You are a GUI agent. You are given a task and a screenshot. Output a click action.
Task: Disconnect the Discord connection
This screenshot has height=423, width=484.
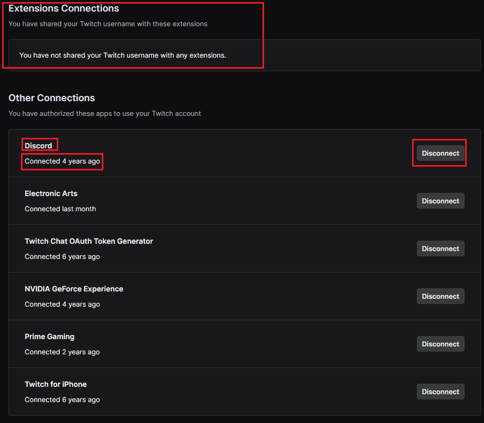click(440, 153)
